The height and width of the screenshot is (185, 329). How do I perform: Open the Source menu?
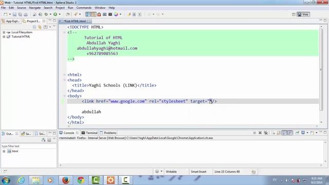tap(22, 8)
